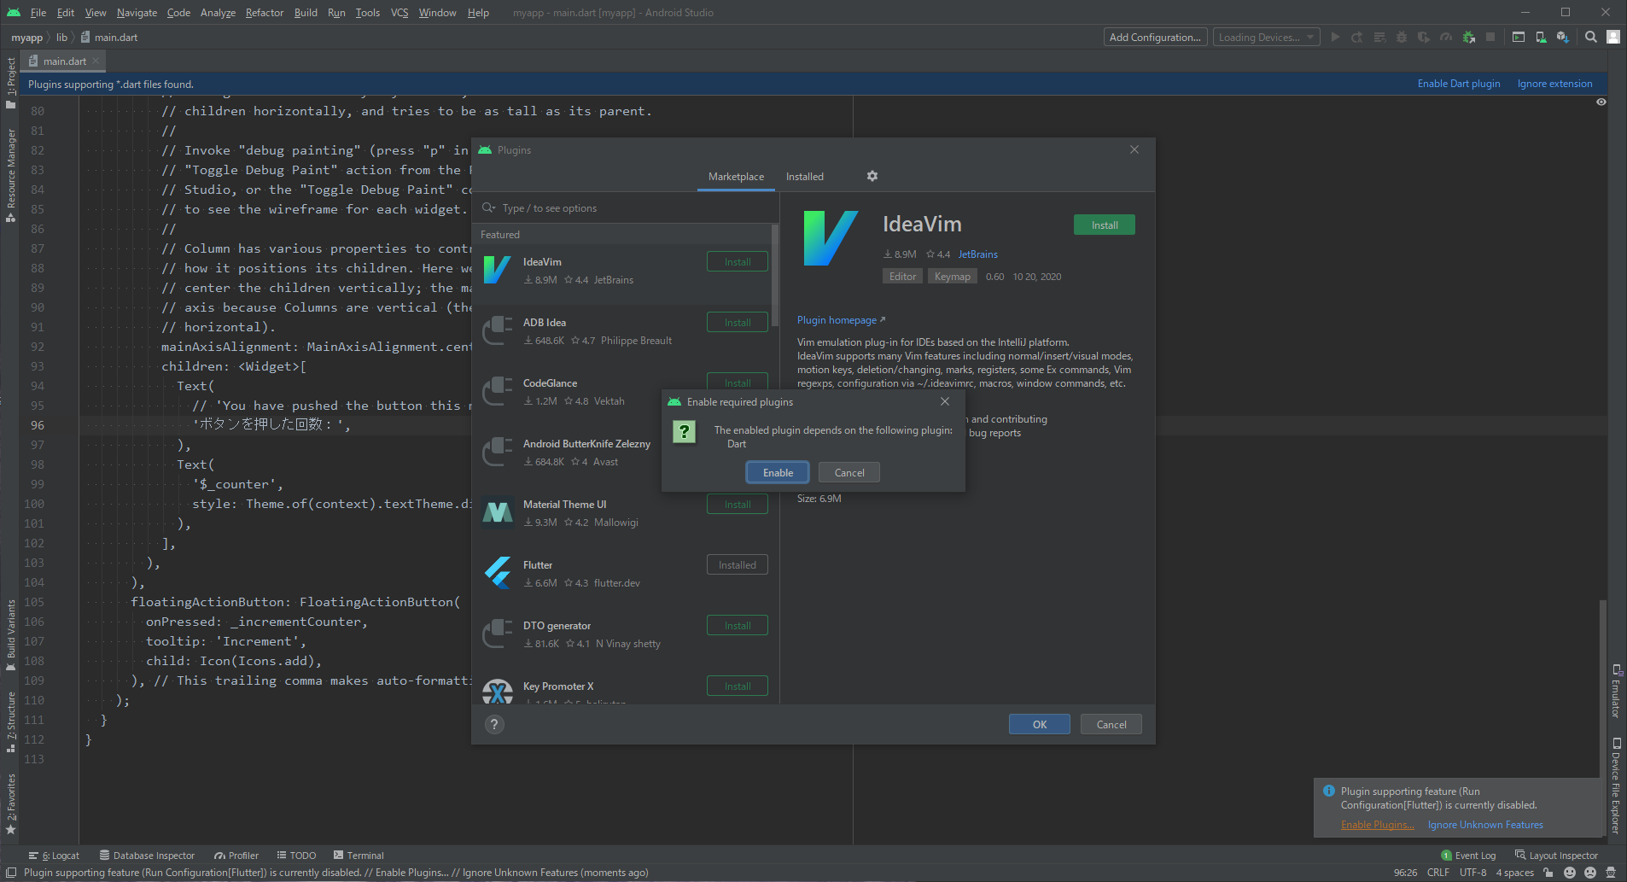Click Install next to ADB Idea
This screenshot has width=1627, height=882.
coord(738,323)
